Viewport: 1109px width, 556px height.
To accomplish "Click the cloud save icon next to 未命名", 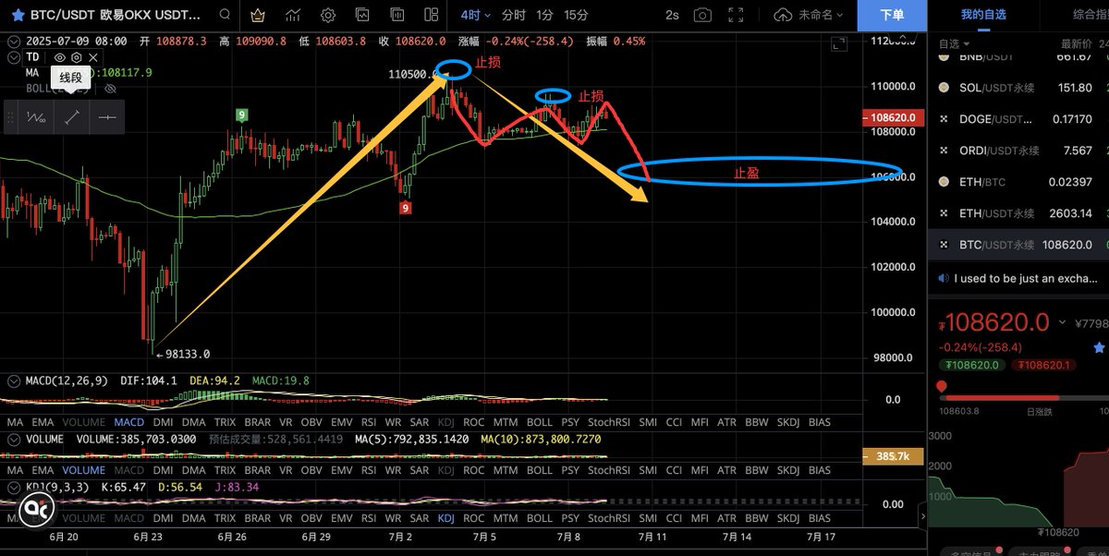I will click(784, 15).
